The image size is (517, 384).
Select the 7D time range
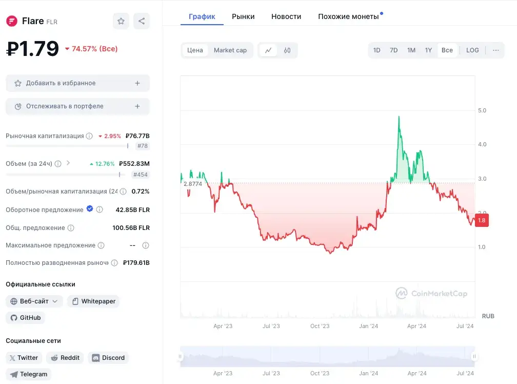[x=394, y=50]
